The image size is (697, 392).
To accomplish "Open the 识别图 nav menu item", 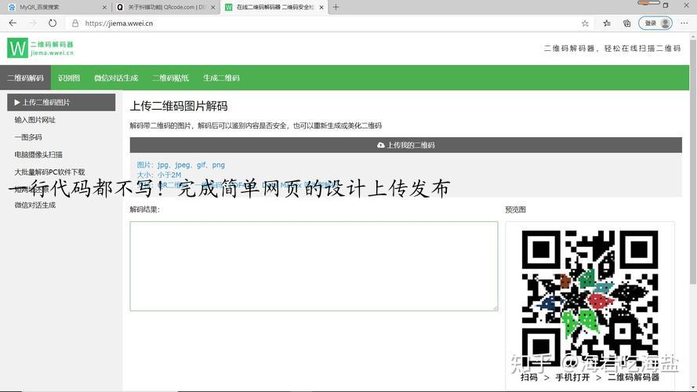I will (x=69, y=78).
